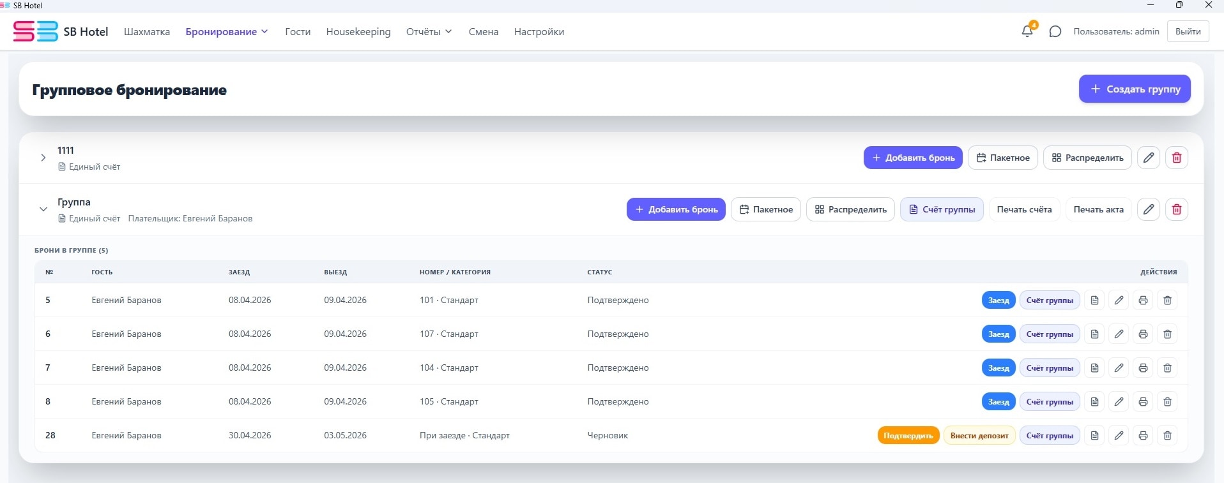Open Счёт группы for booking 8
This screenshot has height=483, width=1224.
[x=1050, y=401]
